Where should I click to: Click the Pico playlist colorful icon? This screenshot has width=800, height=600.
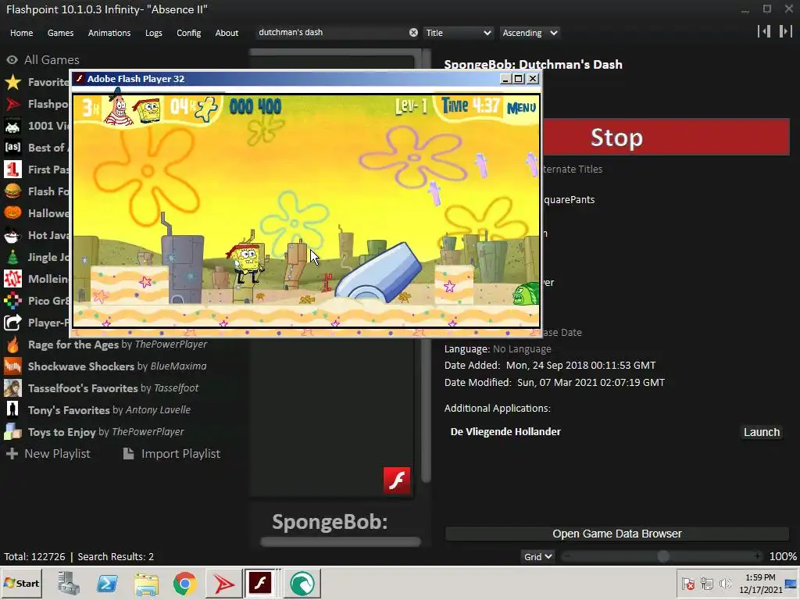pyautogui.click(x=12, y=301)
